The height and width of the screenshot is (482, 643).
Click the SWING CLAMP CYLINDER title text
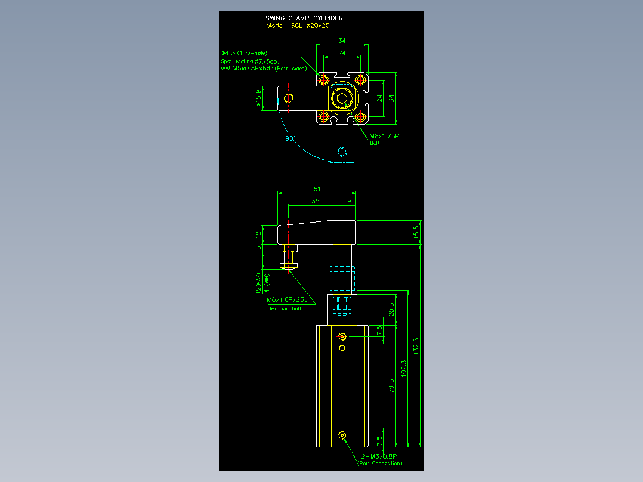click(304, 18)
